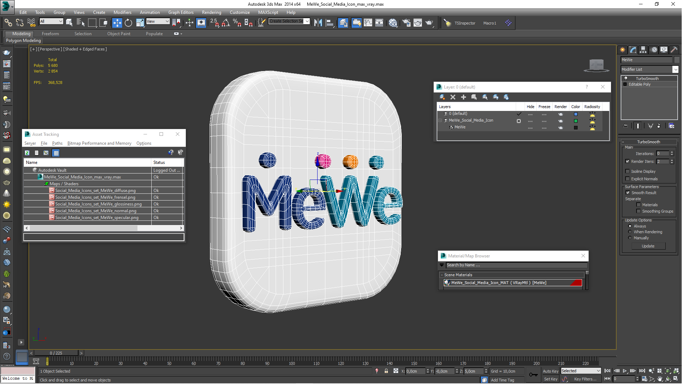The height and width of the screenshot is (384, 682).
Task: Select When Rendering update option
Action: (x=630, y=232)
